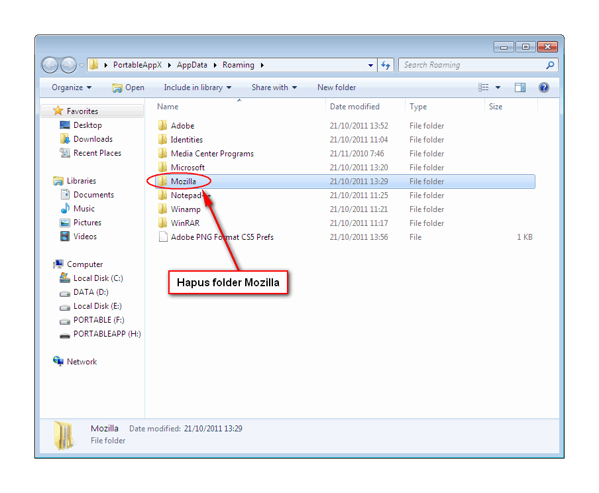This screenshot has height=493, width=599.
Task: Open the Videos library
Action: tap(85, 236)
